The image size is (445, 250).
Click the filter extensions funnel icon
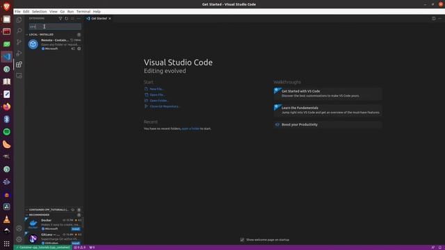coord(60,19)
